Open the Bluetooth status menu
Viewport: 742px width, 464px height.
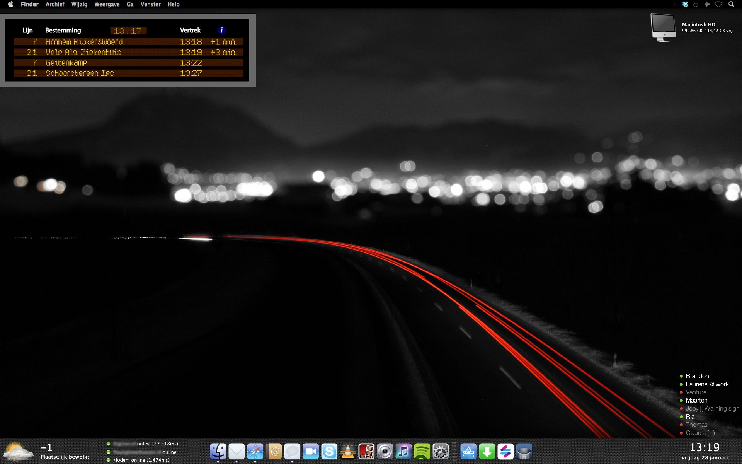pyautogui.click(x=707, y=4)
